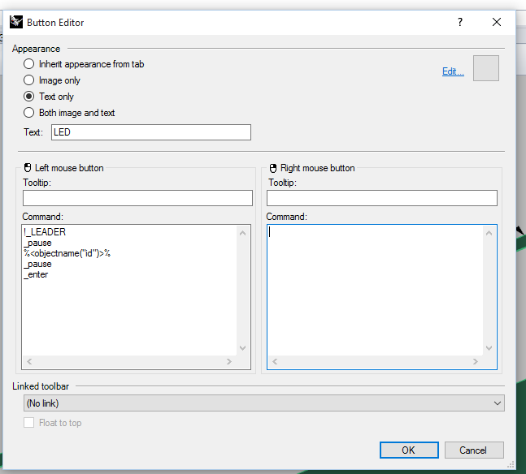The height and width of the screenshot is (474, 526).
Task: Click the Cancel button
Action: (x=474, y=450)
